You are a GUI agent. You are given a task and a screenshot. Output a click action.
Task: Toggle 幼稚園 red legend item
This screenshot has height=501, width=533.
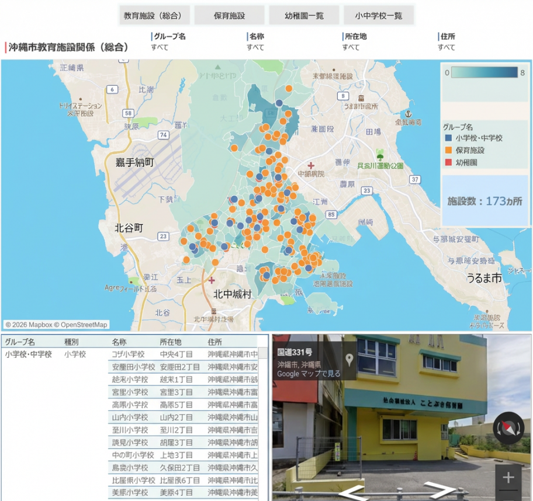pos(448,163)
